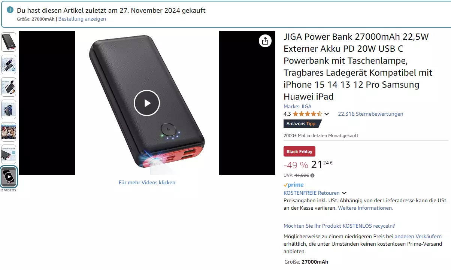Select the first product thumbnail
451x270 pixels.
point(9,42)
